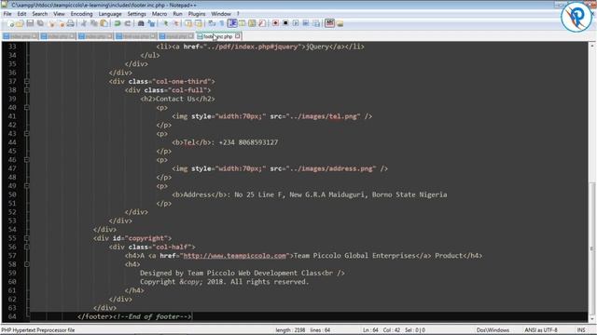Collapse the fold at line 40
Screen dimensions: 597x335
[x=26, y=108]
